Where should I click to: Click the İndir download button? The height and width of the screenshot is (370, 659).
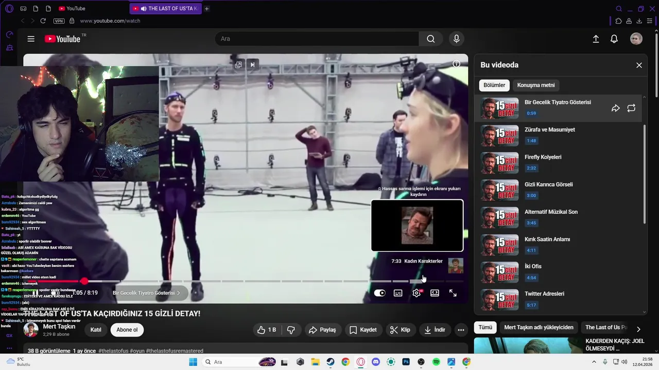pos(435,330)
